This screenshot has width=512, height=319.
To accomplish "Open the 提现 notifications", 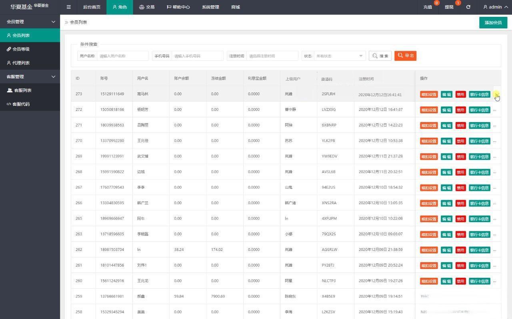I will point(449,7).
